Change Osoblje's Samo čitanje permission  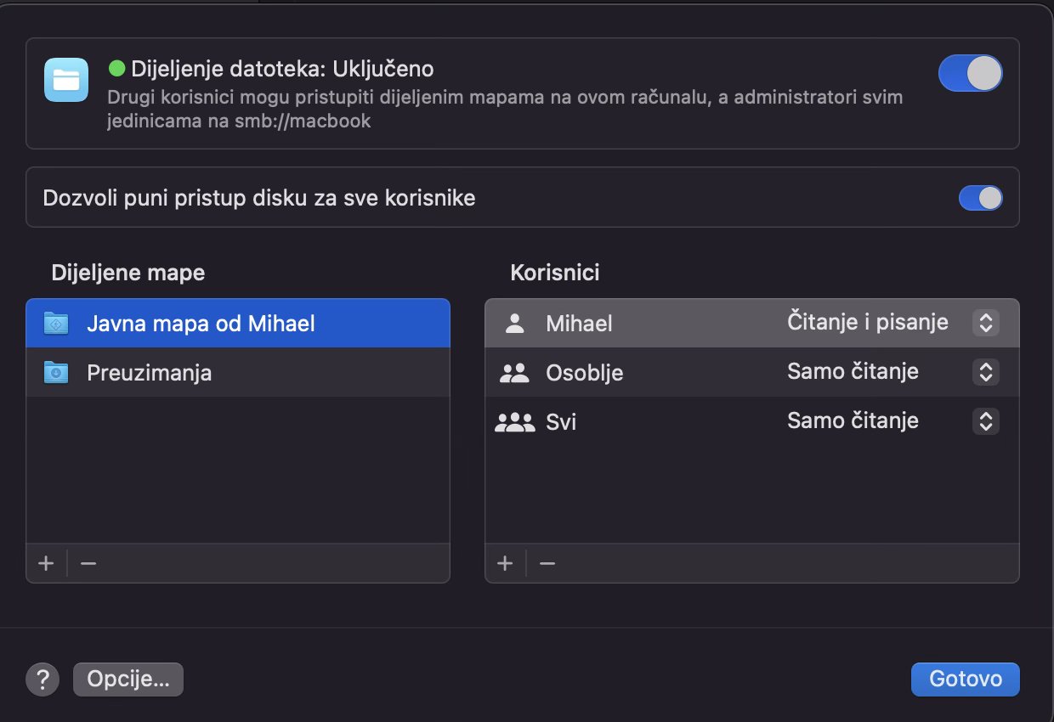[985, 372]
